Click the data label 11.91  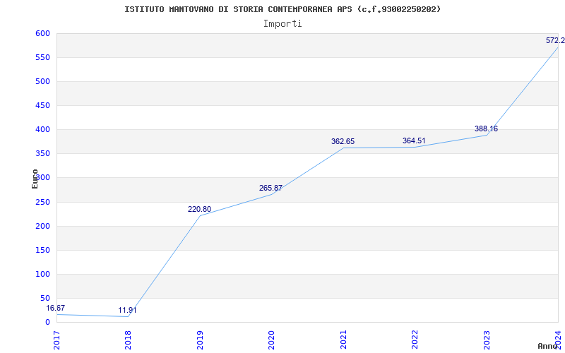[x=128, y=310]
